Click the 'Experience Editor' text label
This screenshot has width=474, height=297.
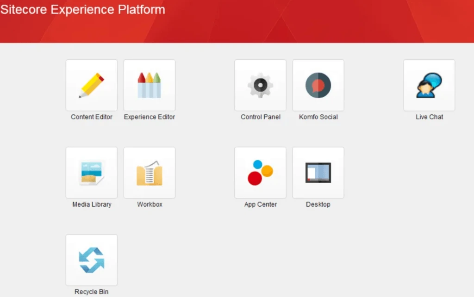150,117
